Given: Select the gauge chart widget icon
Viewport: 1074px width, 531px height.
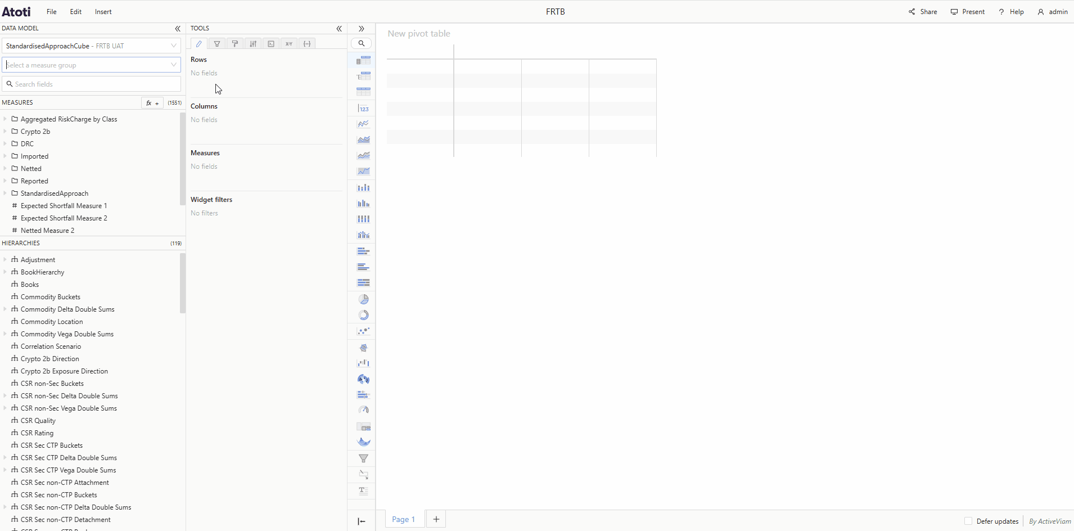Looking at the screenshot, I should pos(364,409).
